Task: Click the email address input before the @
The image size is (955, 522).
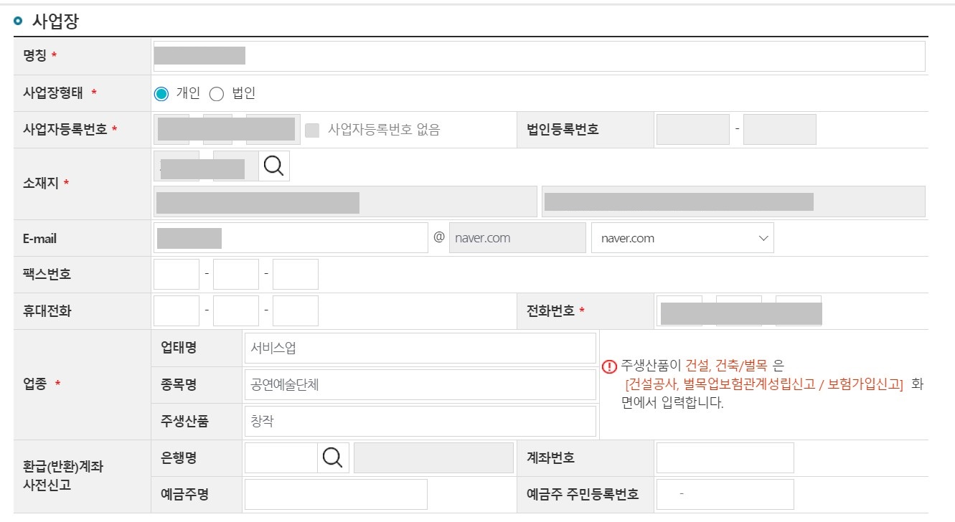Action: (287, 237)
